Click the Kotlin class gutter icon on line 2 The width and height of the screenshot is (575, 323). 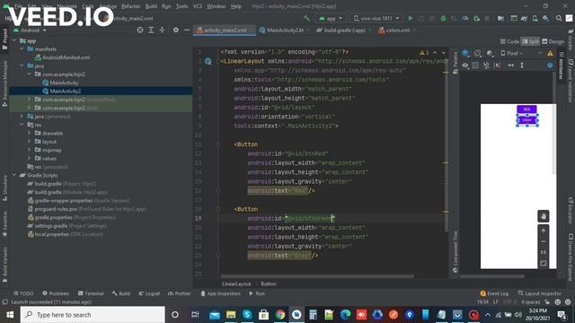[x=208, y=61]
